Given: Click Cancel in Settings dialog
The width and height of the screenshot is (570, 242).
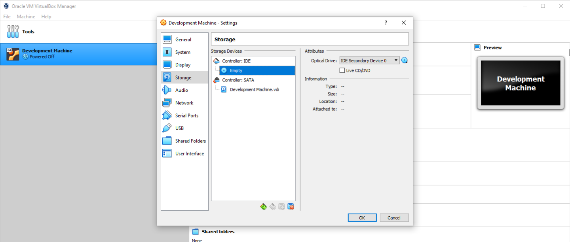Looking at the screenshot, I should pos(394,217).
